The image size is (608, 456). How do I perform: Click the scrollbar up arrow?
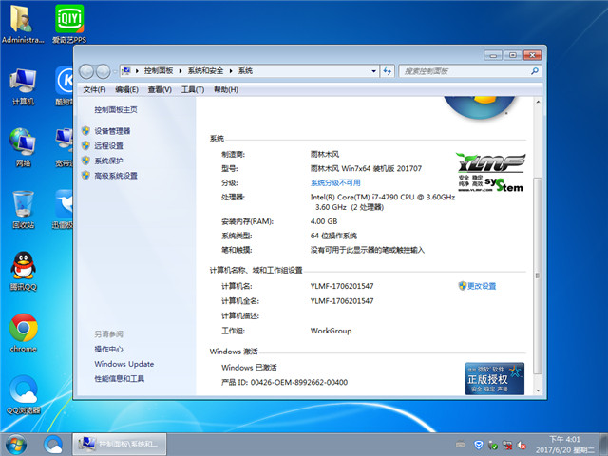point(538,102)
